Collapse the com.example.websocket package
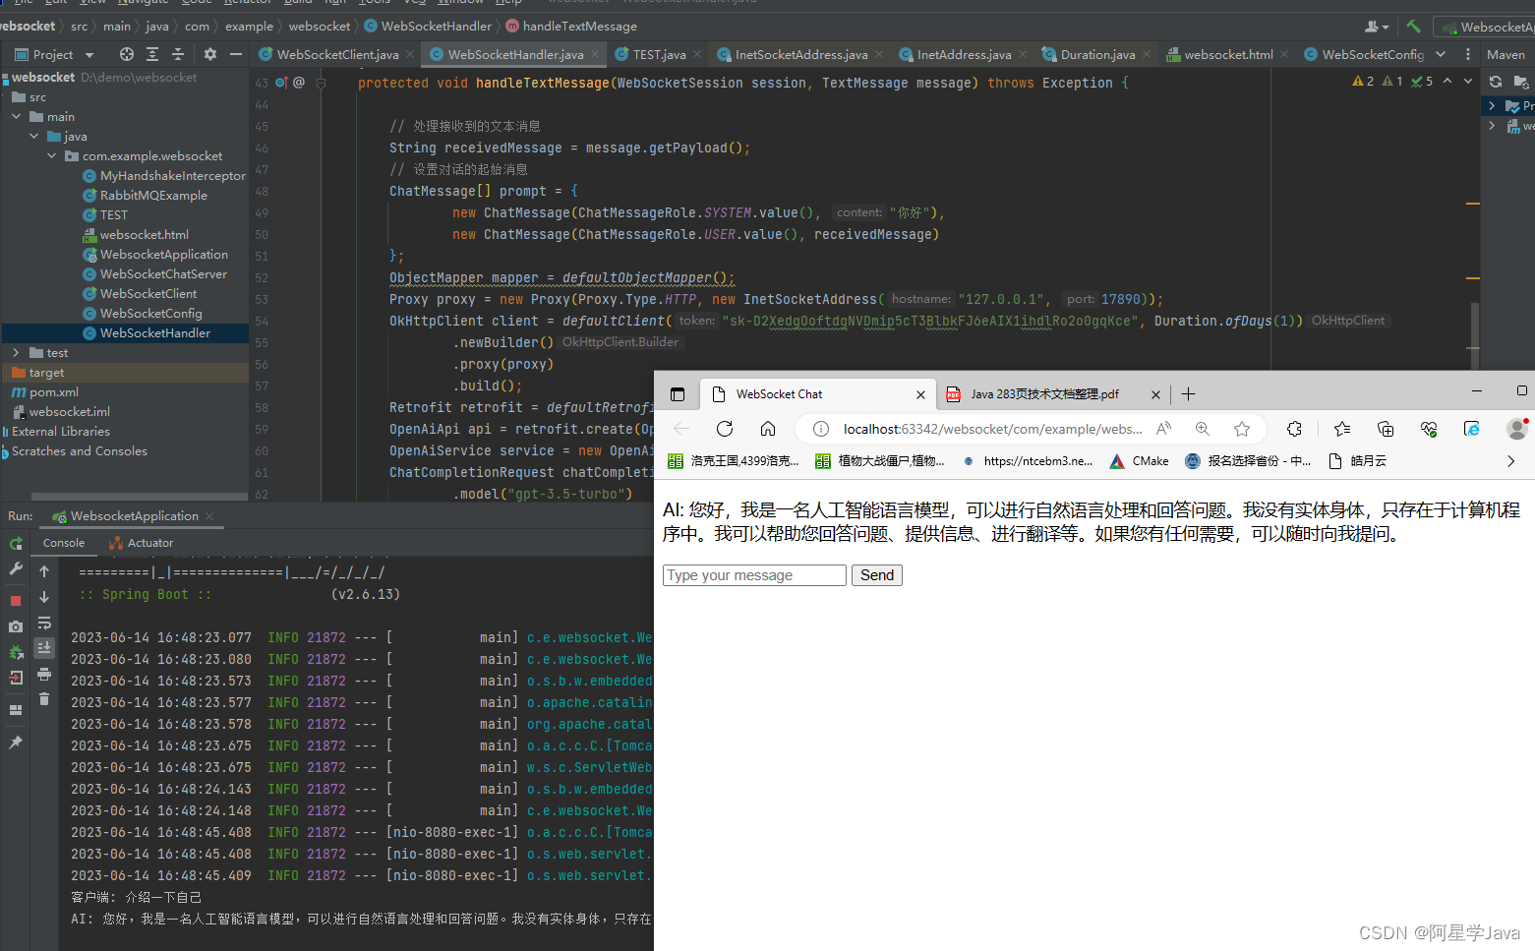Screen dimensions: 1535x951 (x=52, y=155)
